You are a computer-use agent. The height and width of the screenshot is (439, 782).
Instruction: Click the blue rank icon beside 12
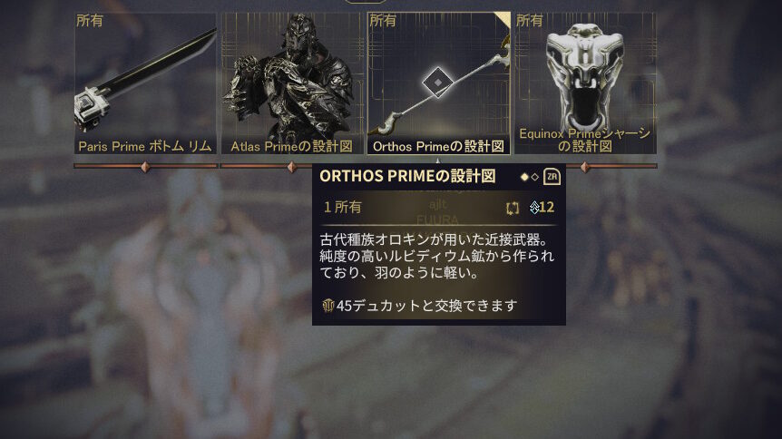(x=534, y=208)
